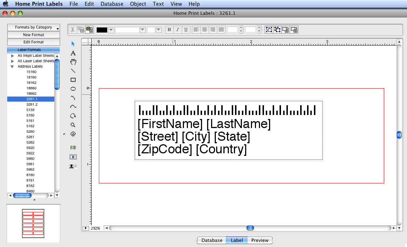Pick the Oval shape tool
407x247 pixels.
(x=73, y=89)
